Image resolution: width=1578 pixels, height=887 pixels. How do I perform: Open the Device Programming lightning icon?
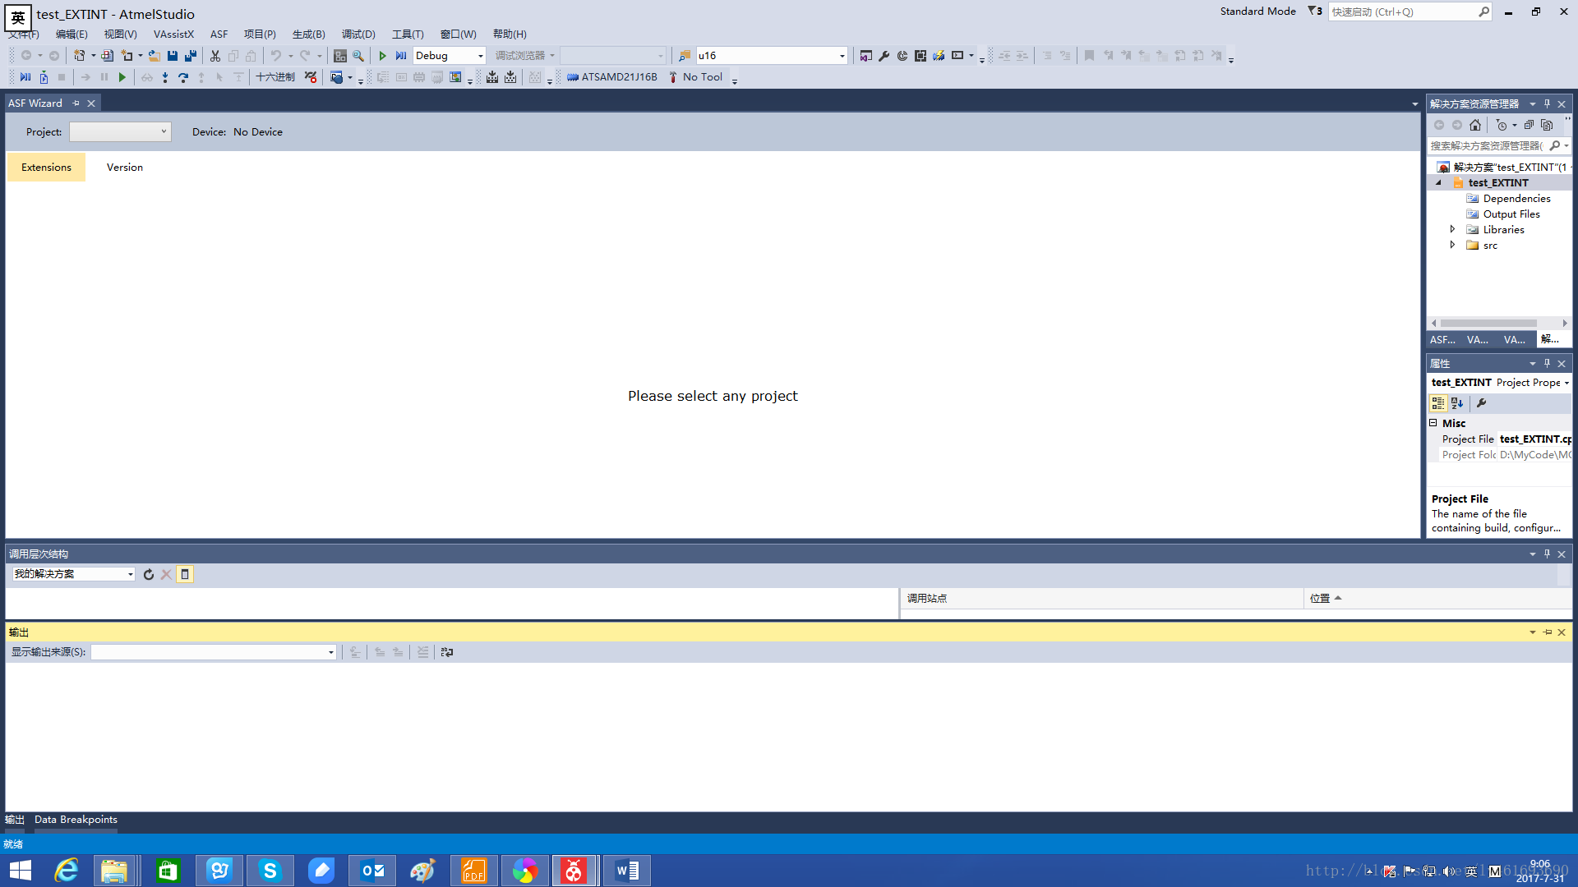tap(939, 56)
